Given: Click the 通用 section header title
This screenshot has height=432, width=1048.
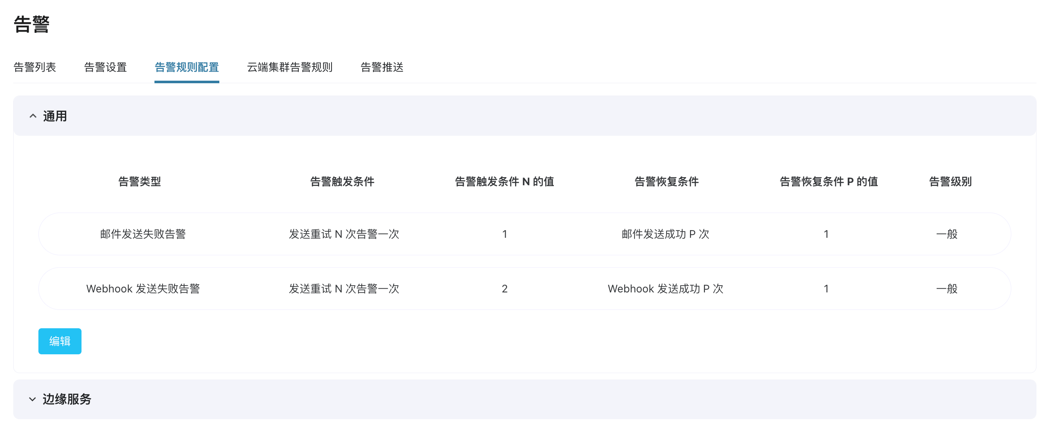Looking at the screenshot, I should tap(55, 116).
